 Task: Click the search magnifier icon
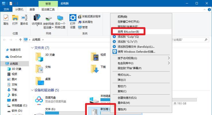[206, 40]
